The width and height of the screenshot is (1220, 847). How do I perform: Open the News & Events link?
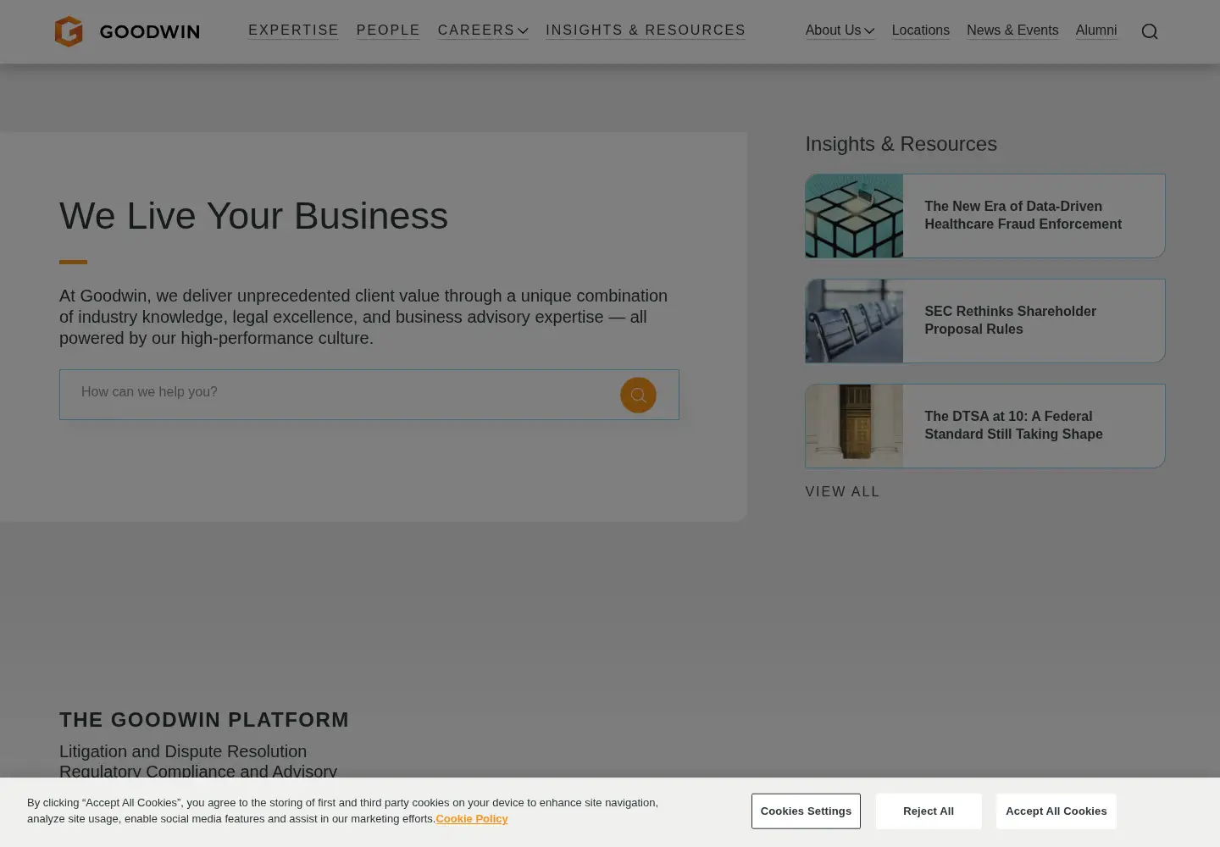point(1012,30)
